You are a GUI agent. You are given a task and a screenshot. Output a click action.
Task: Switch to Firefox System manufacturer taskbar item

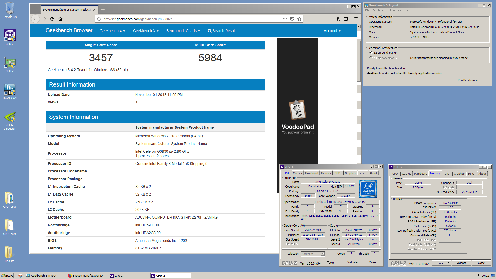pyautogui.click(x=87, y=276)
